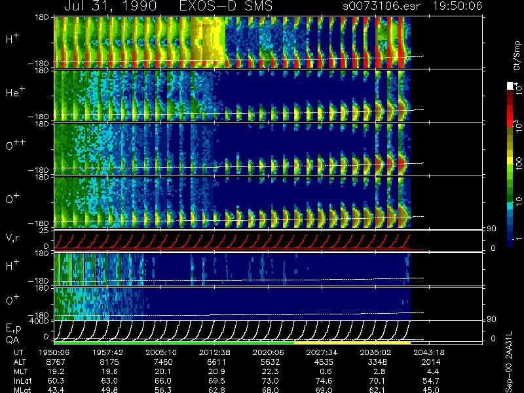The width and height of the screenshot is (524, 393).
Task: Click the '4000' tick on E,p axis
Action: coord(41,321)
